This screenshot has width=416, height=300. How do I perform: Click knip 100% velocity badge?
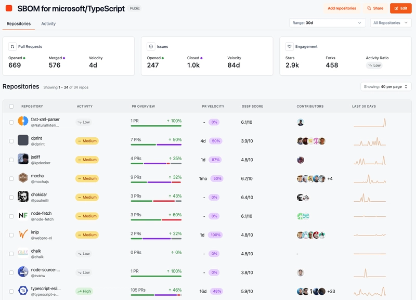pos(215,234)
